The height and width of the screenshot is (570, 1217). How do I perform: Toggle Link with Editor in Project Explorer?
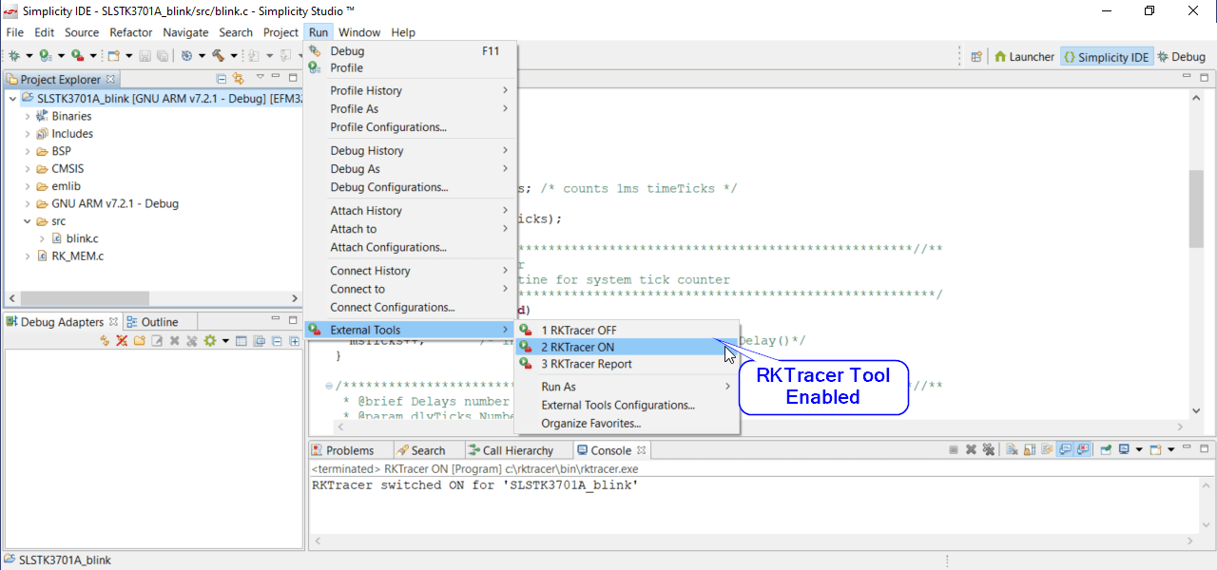pos(238,79)
